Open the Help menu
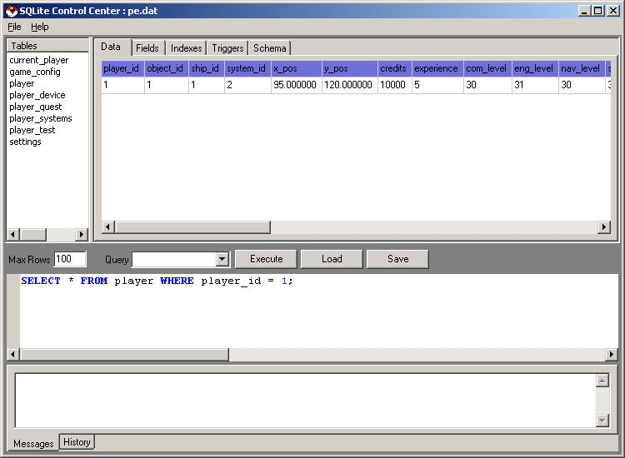The height and width of the screenshot is (458, 625). click(40, 27)
